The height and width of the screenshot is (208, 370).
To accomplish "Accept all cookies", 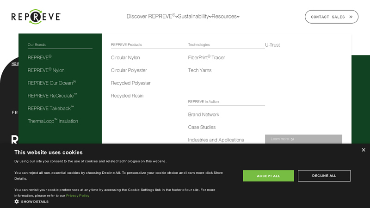I will [269, 176].
